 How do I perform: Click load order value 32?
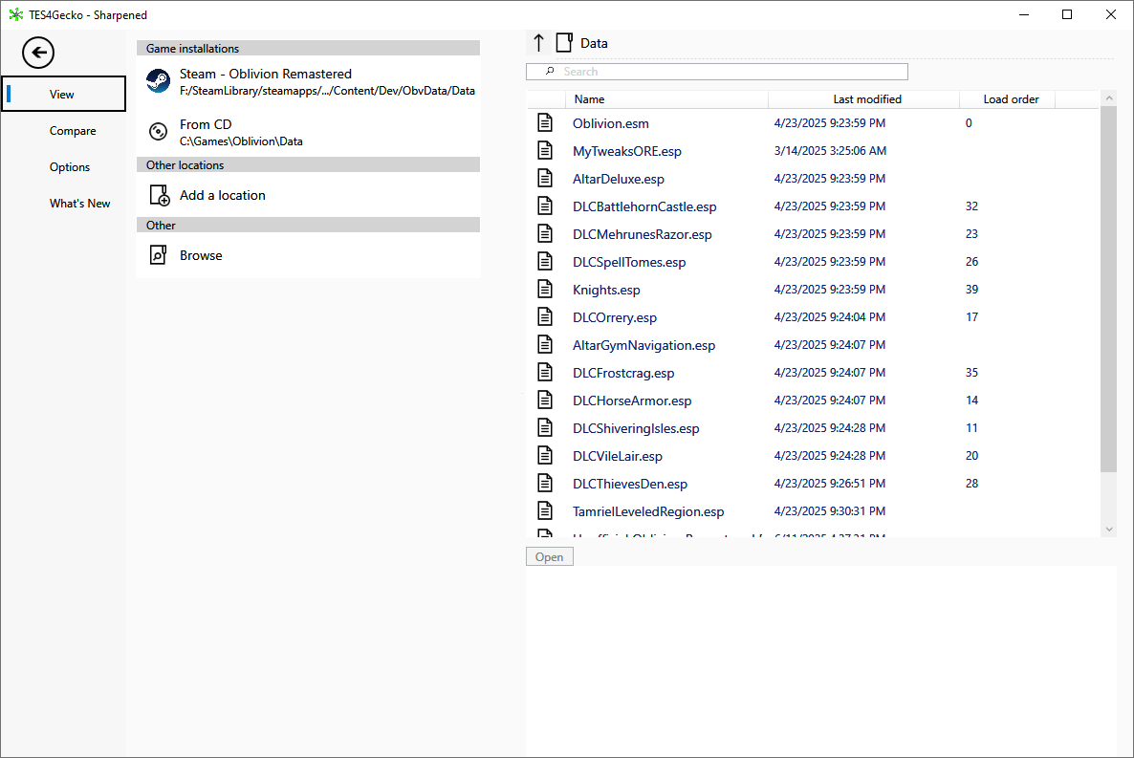tap(972, 206)
